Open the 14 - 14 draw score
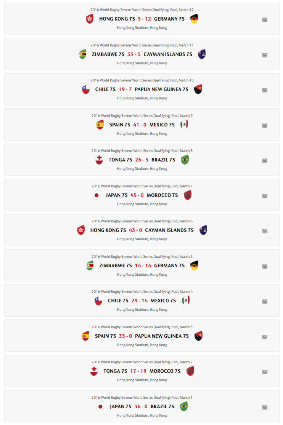The image size is (283, 425). pyautogui.click(x=143, y=265)
